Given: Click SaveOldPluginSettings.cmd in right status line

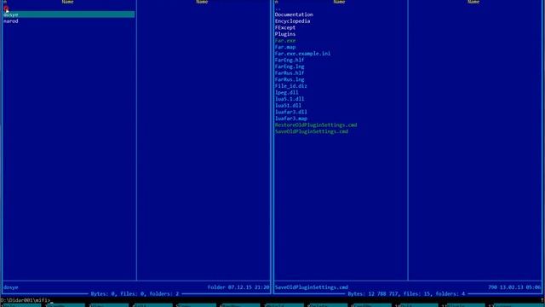Looking at the screenshot, I should click(x=311, y=287).
